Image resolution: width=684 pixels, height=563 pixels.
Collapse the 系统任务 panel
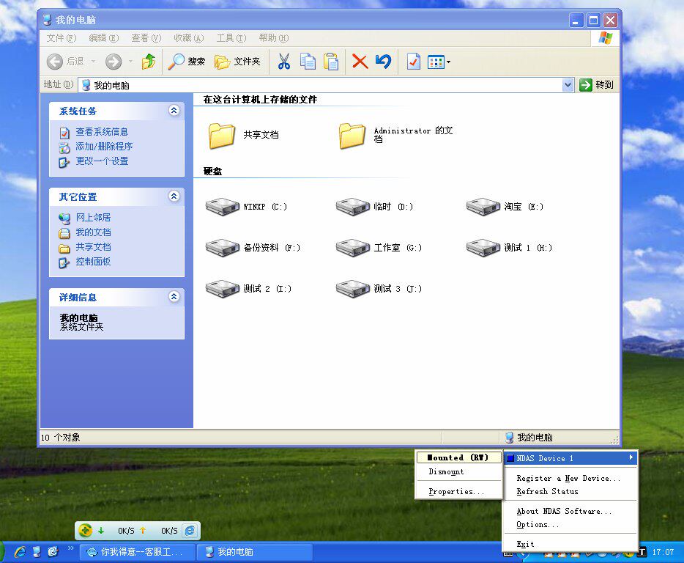click(174, 111)
